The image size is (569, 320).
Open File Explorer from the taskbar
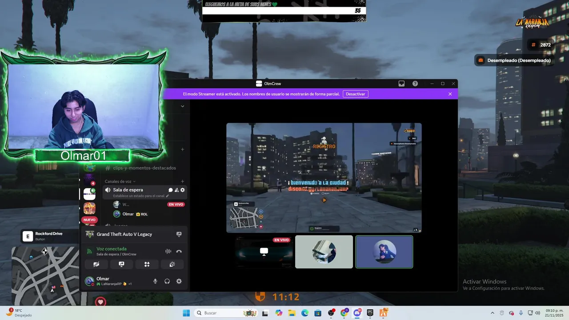point(292,313)
